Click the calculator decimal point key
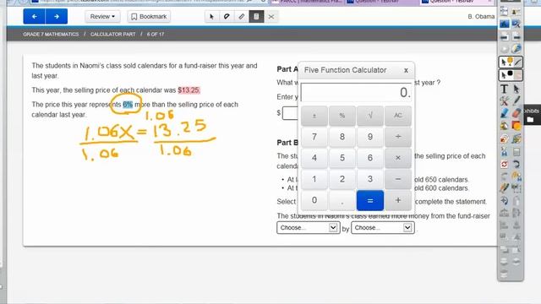The width and height of the screenshot is (541, 304). [x=342, y=200]
